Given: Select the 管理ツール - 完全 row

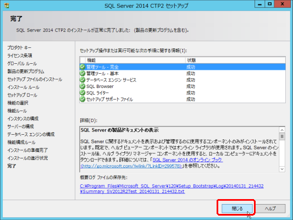Looking at the screenshot, I should [183, 67].
